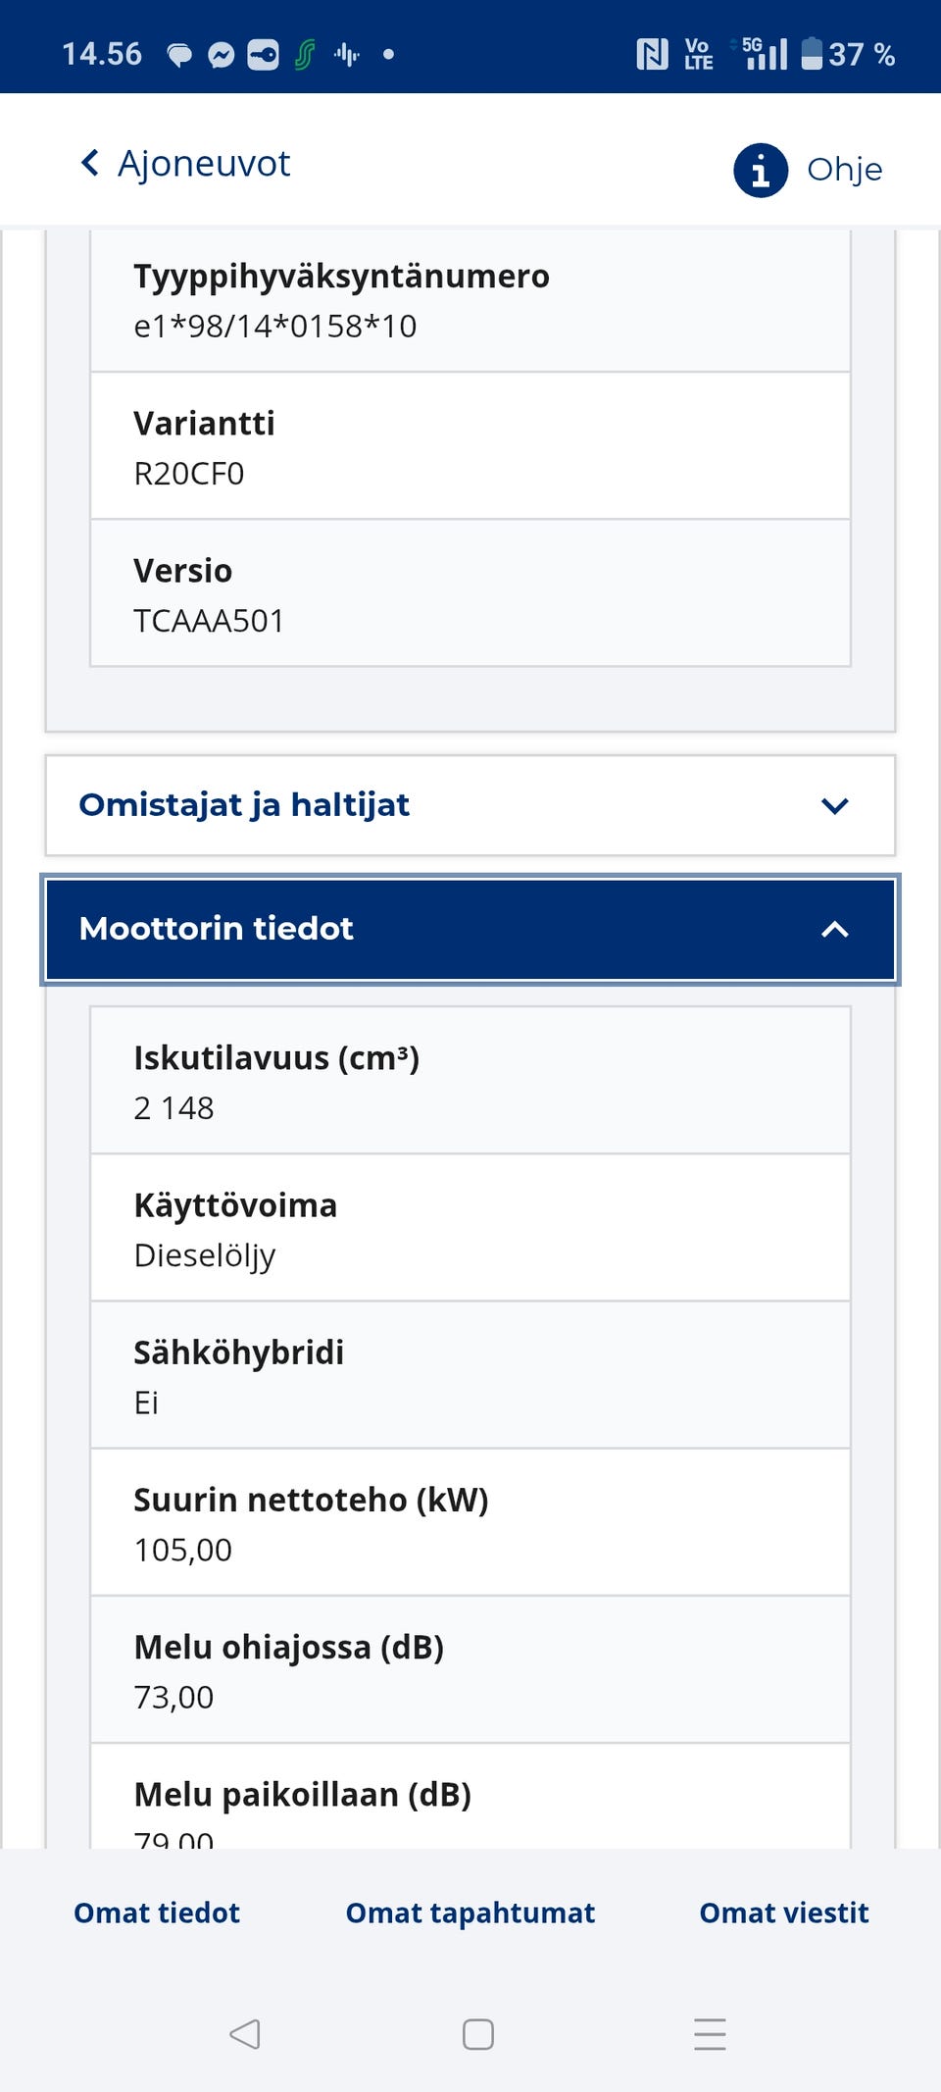Open the Ohje help link

pyautogui.click(x=844, y=170)
